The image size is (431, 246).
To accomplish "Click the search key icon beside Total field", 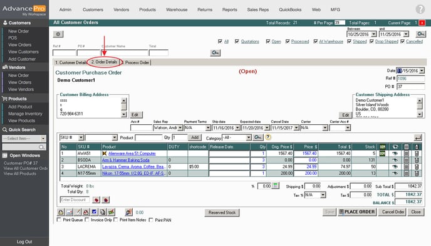I will pyautogui.click(x=215, y=52).
